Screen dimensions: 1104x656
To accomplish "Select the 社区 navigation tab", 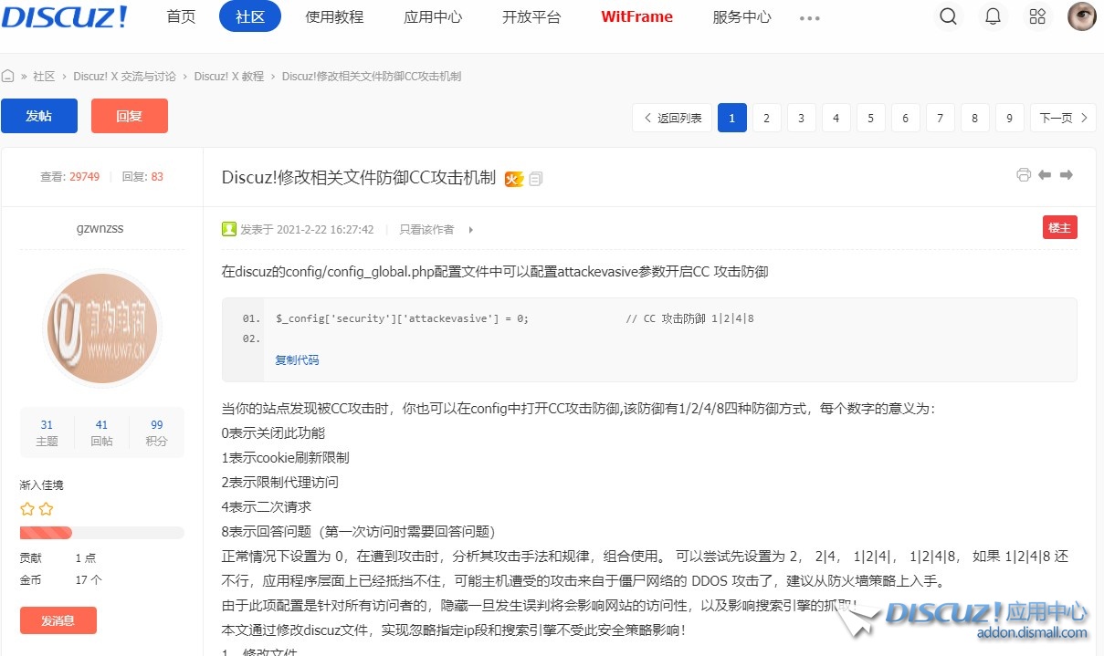I will click(250, 16).
